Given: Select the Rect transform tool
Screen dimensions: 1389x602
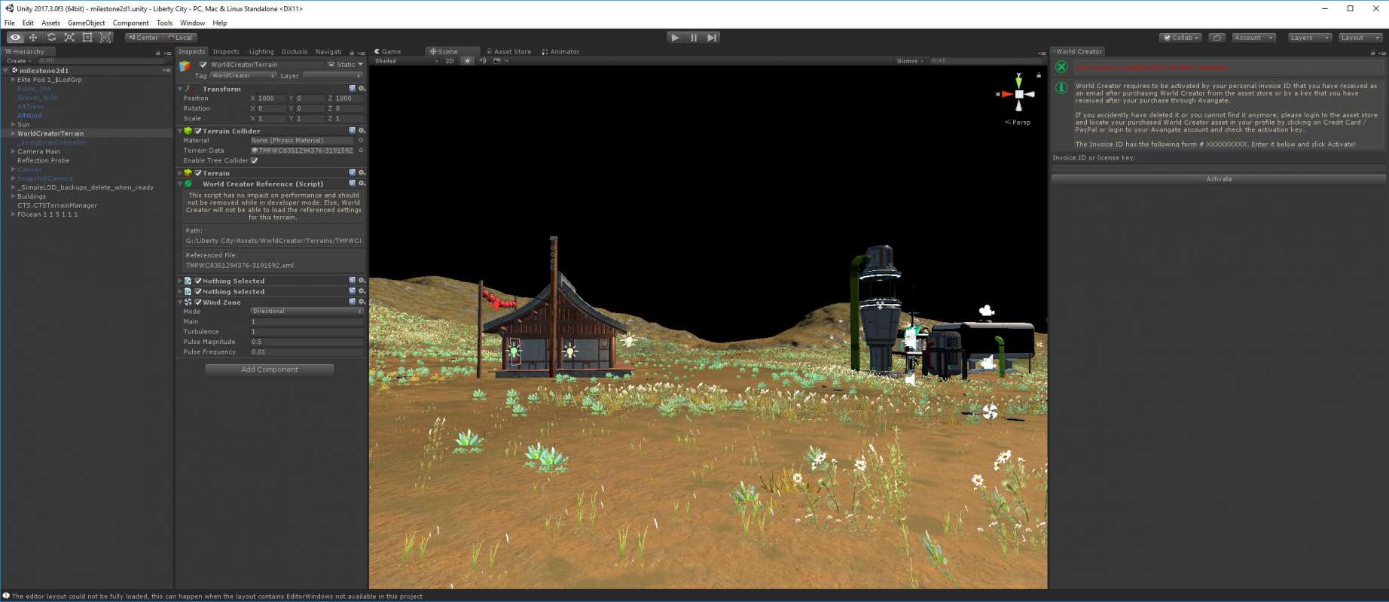Looking at the screenshot, I should point(87,37).
